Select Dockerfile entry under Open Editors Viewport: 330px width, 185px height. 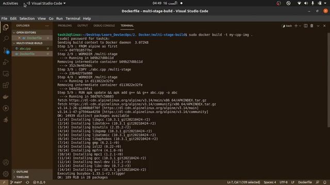tap(32, 38)
